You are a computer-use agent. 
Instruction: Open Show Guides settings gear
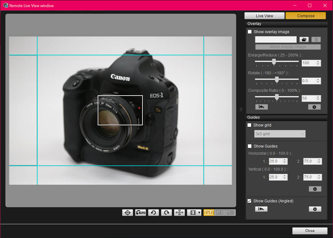(315, 189)
